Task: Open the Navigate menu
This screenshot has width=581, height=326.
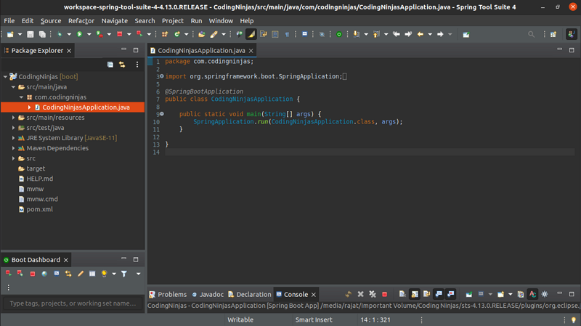Action: pos(115,21)
